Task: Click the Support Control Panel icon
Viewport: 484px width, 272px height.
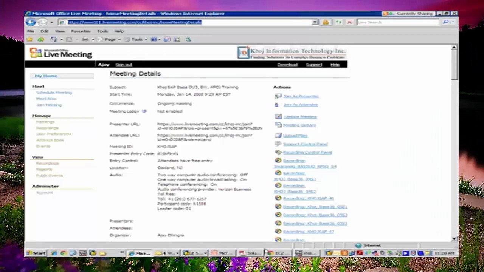Action: point(278,144)
